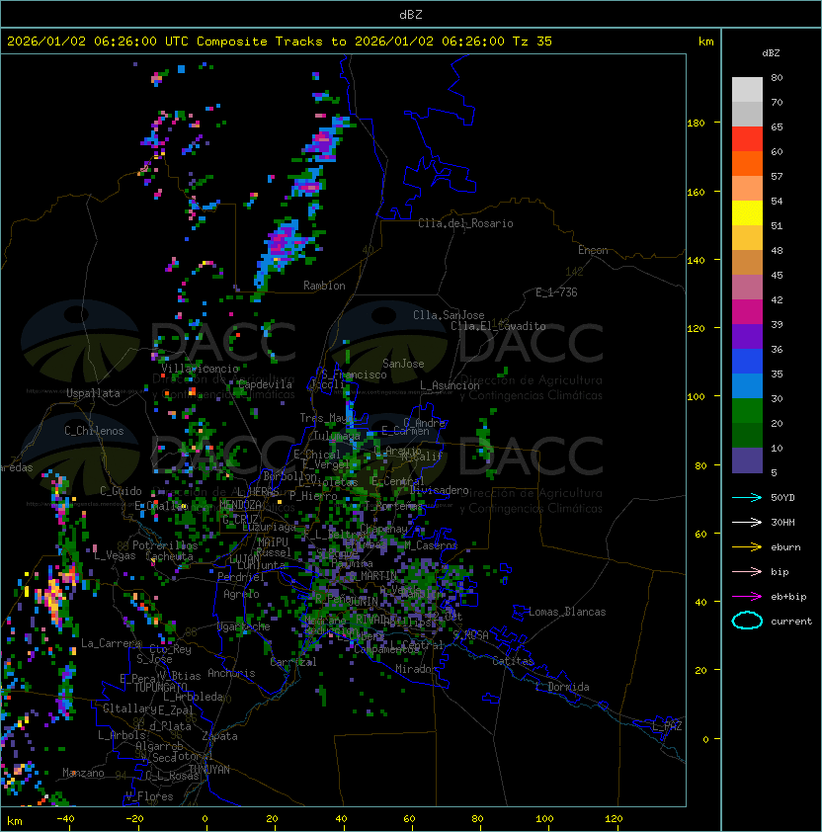Click the 'E_1-736' map label
The image size is (822, 832).
tap(556, 292)
